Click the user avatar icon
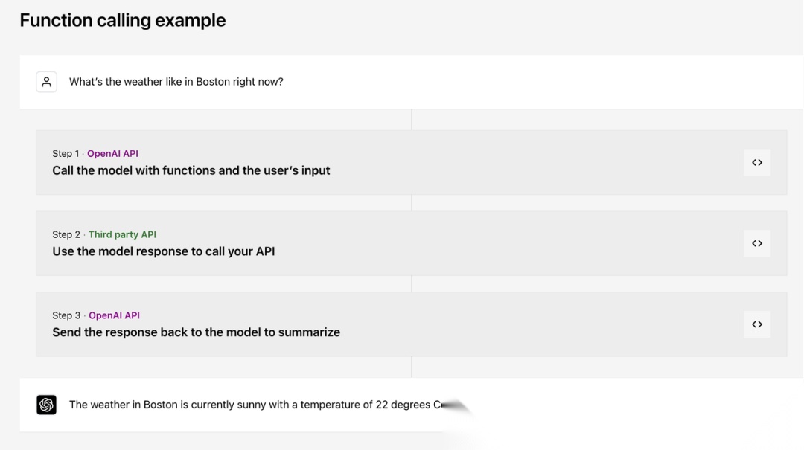This screenshot has width=804, height=450. click(x=46, y=82)
